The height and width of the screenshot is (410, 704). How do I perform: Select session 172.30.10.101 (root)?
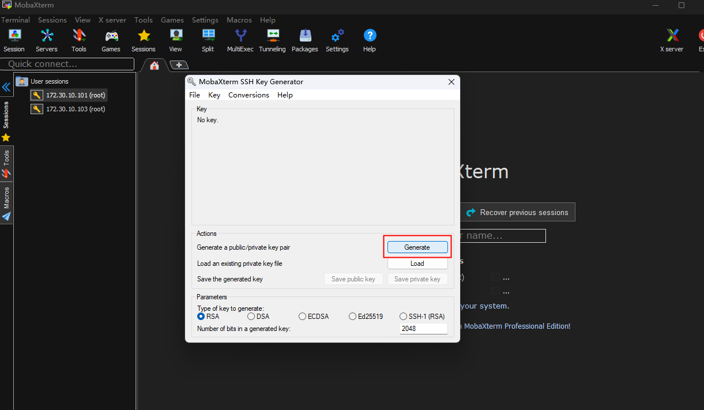coord(69,95)
